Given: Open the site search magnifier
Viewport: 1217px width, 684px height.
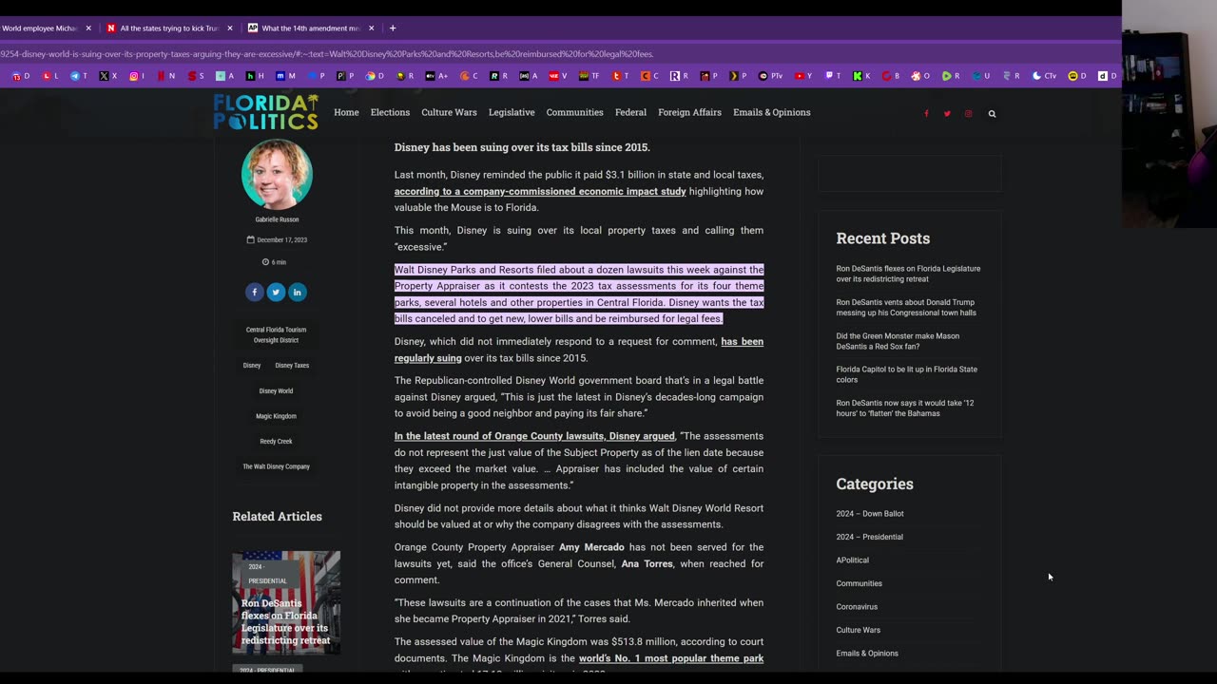Looking at the screenshot, I should [992, 114].
